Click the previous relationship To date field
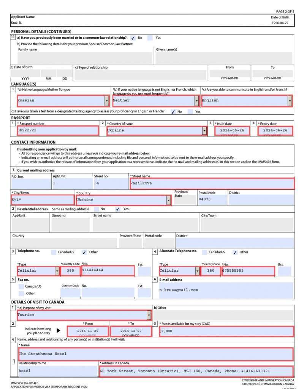The width and height of the screenshot is (304, 389). (x=272, y=73)
